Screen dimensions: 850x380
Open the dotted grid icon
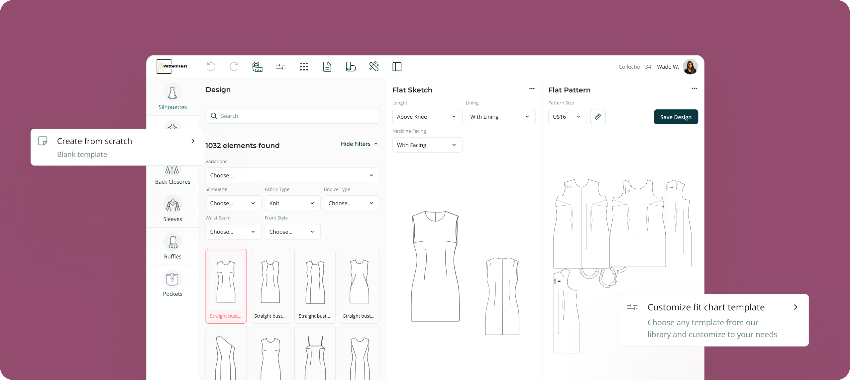click(304, 67)
